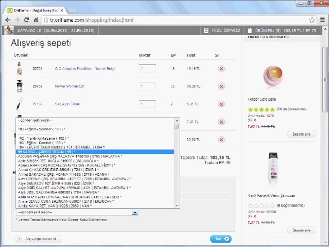329x247 pixels.
Task: Click the page vertical scrollbar thumb
Action: click(x=325, y=79)
